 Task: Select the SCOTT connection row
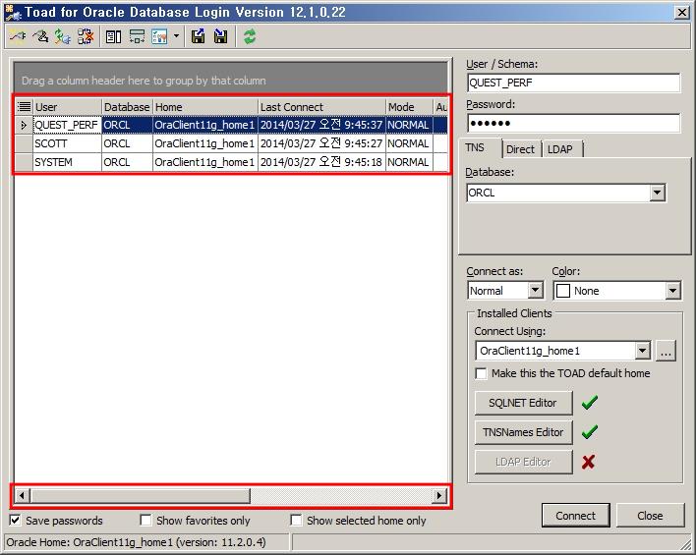coord(66,143)
